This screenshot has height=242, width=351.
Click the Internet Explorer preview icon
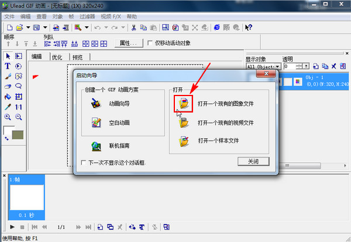point(216,28)
